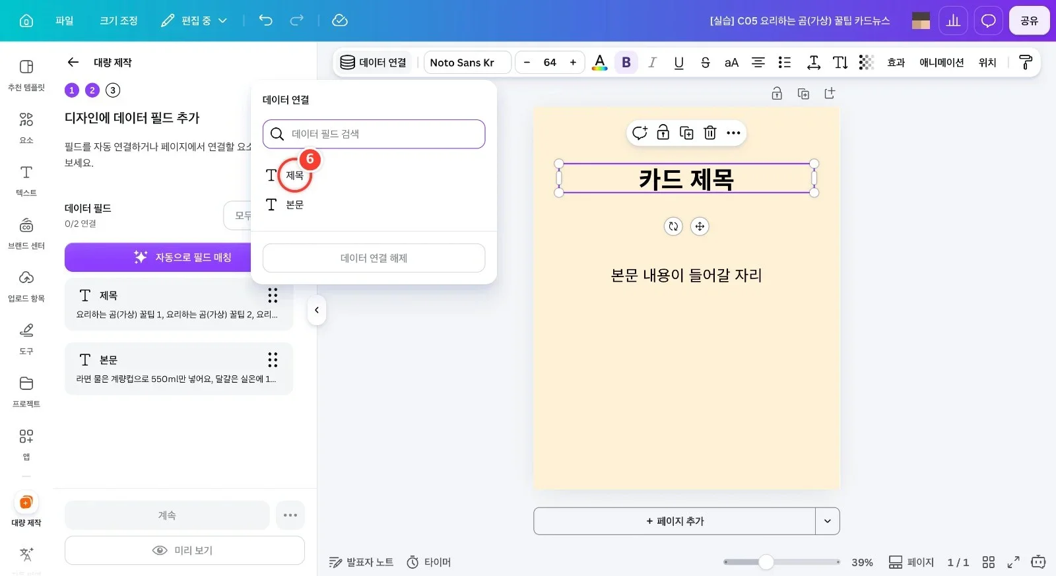1056x576 pixels.
Task: Toggle bold formatting
Action: tap(626, 63)
